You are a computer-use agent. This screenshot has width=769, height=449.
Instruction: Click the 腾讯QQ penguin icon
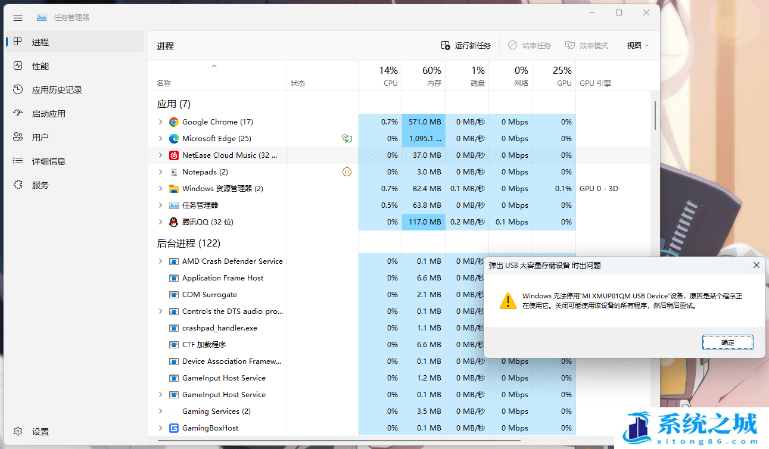point(173,222)
